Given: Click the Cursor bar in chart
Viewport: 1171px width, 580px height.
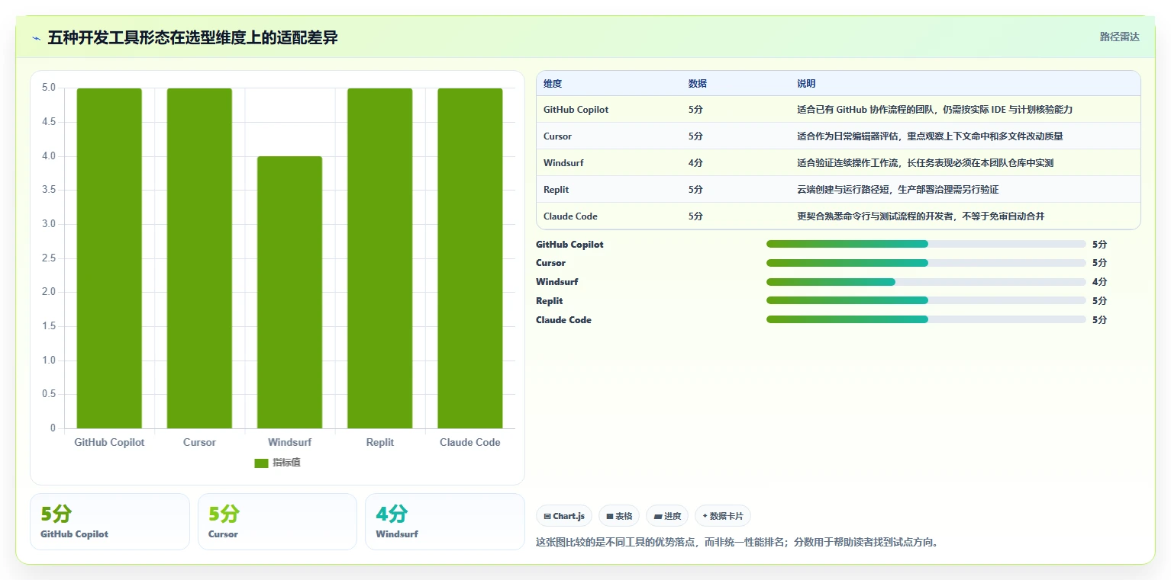Looking at the screenshot, I should tap(199, 258).
